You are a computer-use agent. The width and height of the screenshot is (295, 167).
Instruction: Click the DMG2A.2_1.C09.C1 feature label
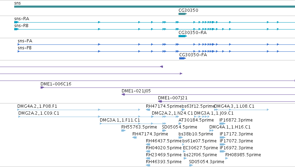click(39, 113)
